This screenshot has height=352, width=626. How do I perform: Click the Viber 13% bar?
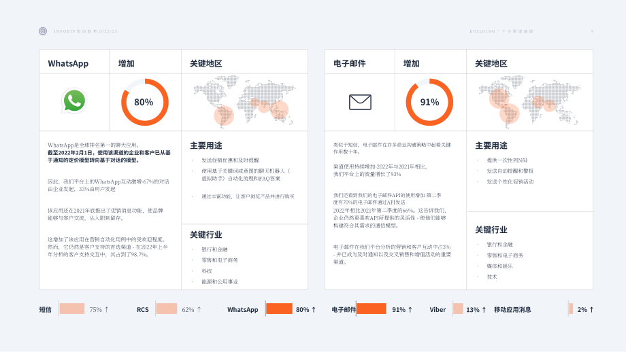(458, 309)
